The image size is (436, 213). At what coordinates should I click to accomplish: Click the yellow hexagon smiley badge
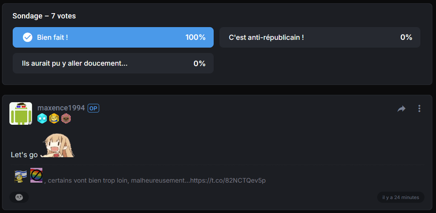coord(54,118)
